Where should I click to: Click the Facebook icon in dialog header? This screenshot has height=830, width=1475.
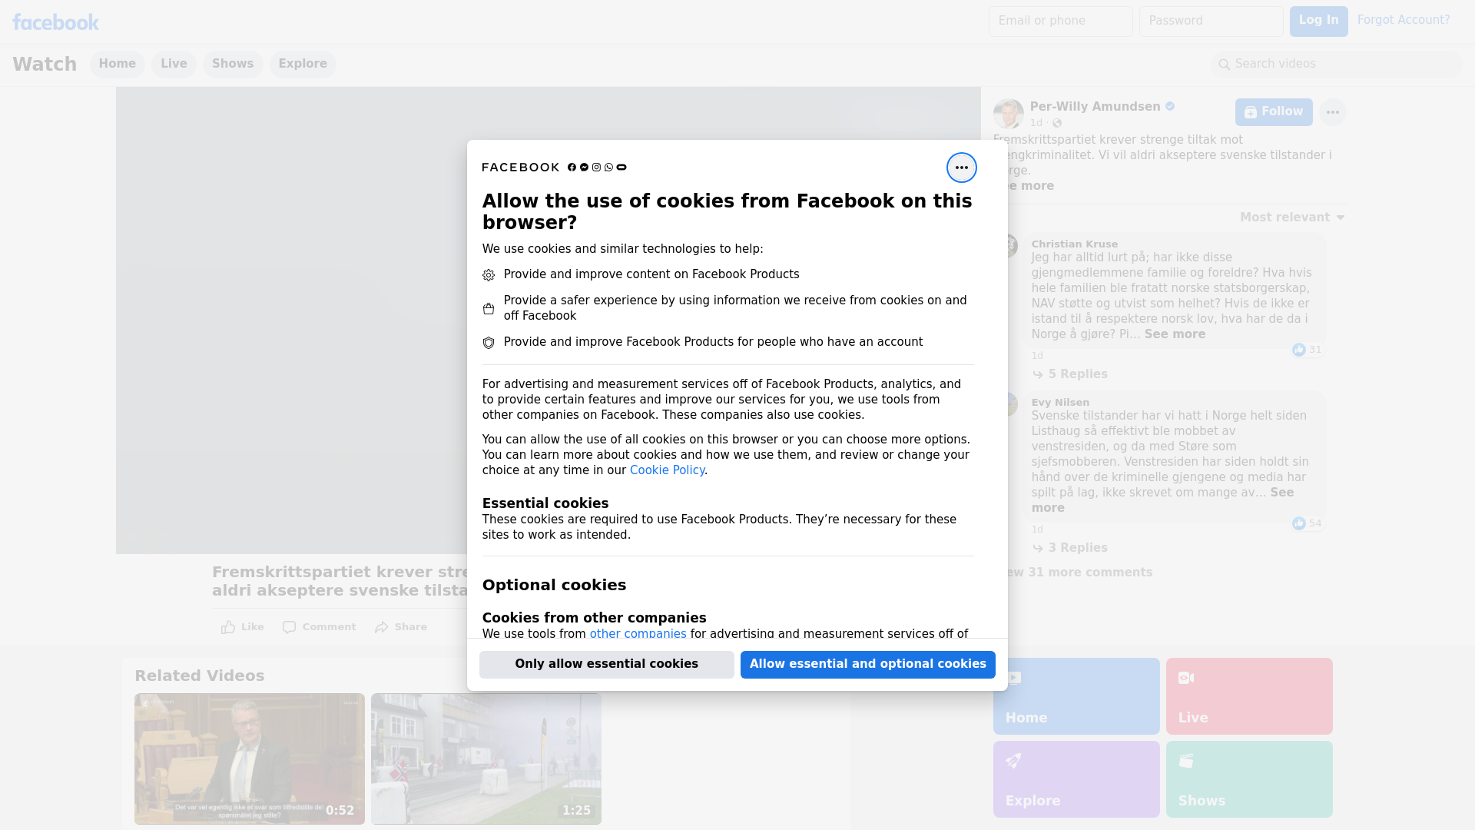(572, 168)
